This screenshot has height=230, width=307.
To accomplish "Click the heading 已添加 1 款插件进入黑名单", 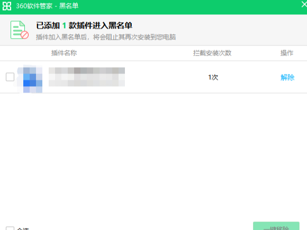I will (x=84, y=25).
